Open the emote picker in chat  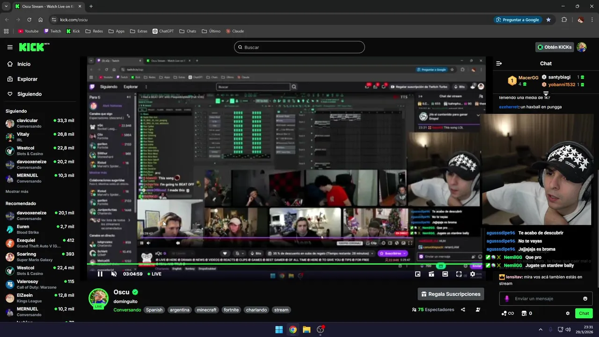coord(585,299)
